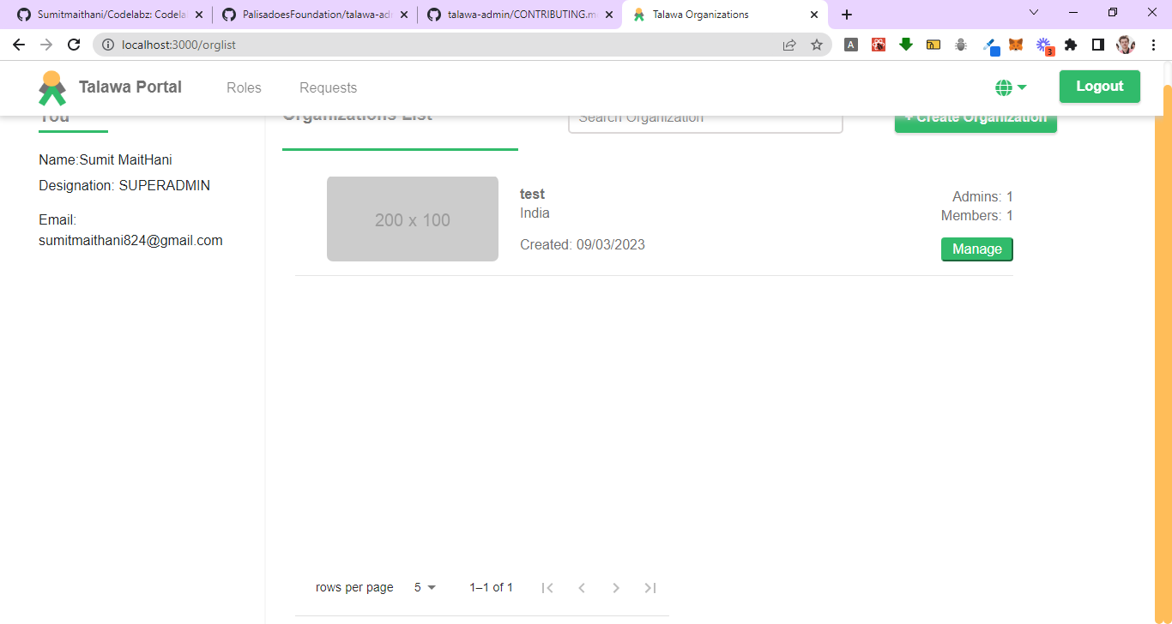Click the Search Organization input field
Image resolution: width=1172 pixels, height=624 pixels.
705,117
